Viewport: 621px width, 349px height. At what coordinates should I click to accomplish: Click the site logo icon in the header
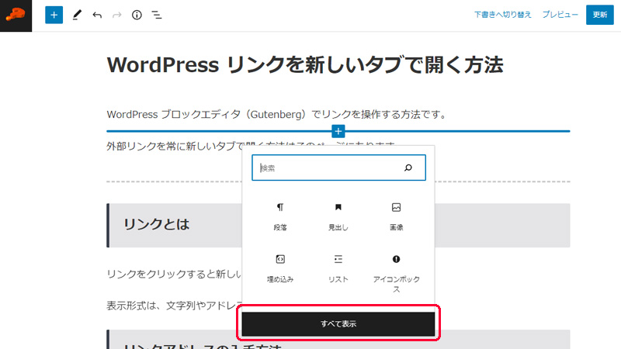point(16,16)
